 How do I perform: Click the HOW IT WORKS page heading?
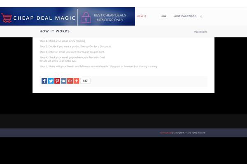pos(55,31)
